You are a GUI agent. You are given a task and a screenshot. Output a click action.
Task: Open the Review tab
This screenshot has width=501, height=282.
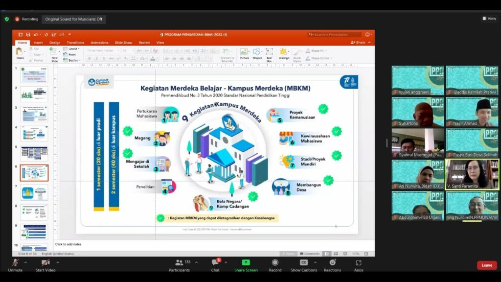(144, 43)
